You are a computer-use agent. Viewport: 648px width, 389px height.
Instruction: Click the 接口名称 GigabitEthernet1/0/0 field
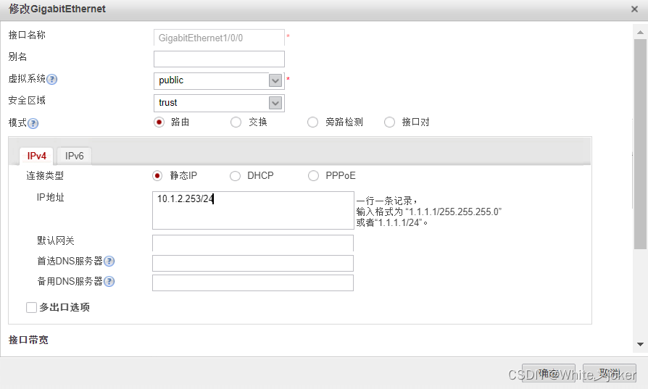(219, 38)
